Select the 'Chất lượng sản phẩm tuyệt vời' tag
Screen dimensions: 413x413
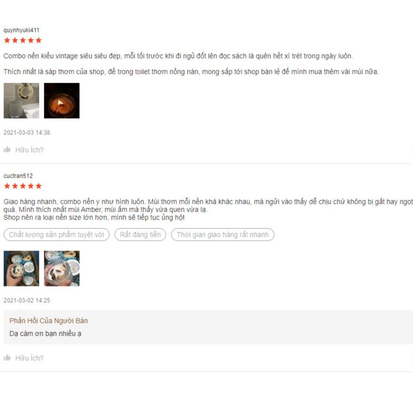pyautogui.click(x=57, y=234)
